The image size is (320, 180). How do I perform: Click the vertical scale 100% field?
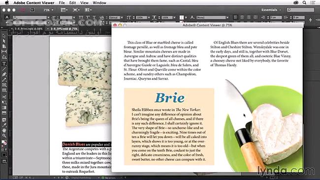coord(141,18)
